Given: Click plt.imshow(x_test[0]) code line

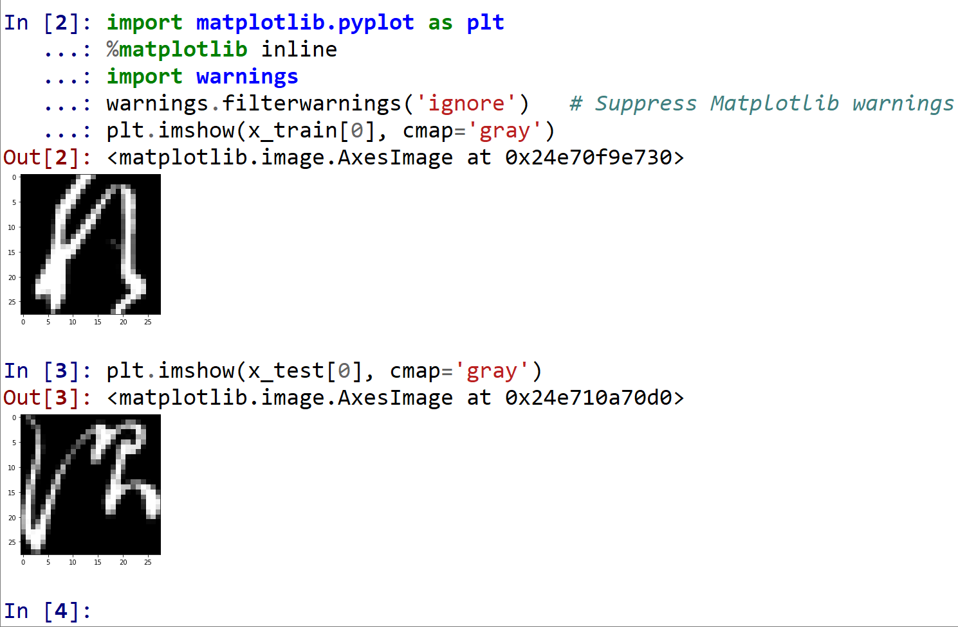Looking at the screenshot, I should (x=324, y=371).
